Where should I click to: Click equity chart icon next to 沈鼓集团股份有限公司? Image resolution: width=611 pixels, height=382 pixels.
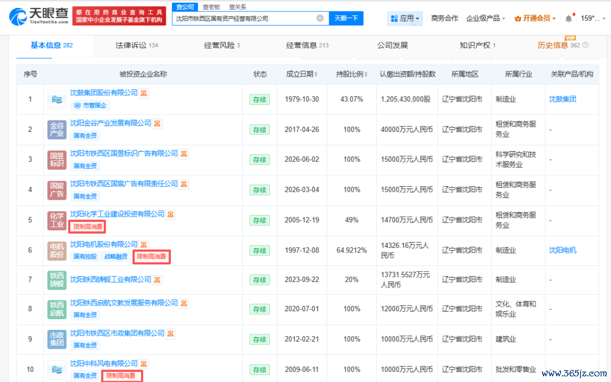[144, 93]
